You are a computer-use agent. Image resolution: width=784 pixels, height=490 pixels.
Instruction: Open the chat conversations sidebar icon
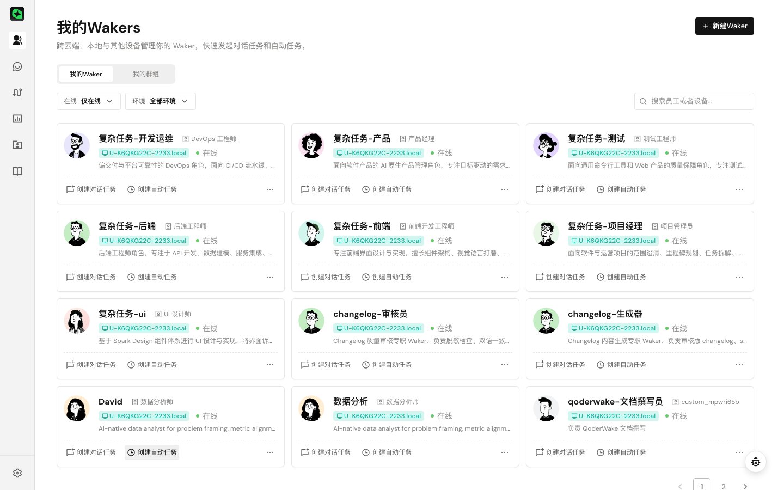pyautogui.click(x=17, y=66)
